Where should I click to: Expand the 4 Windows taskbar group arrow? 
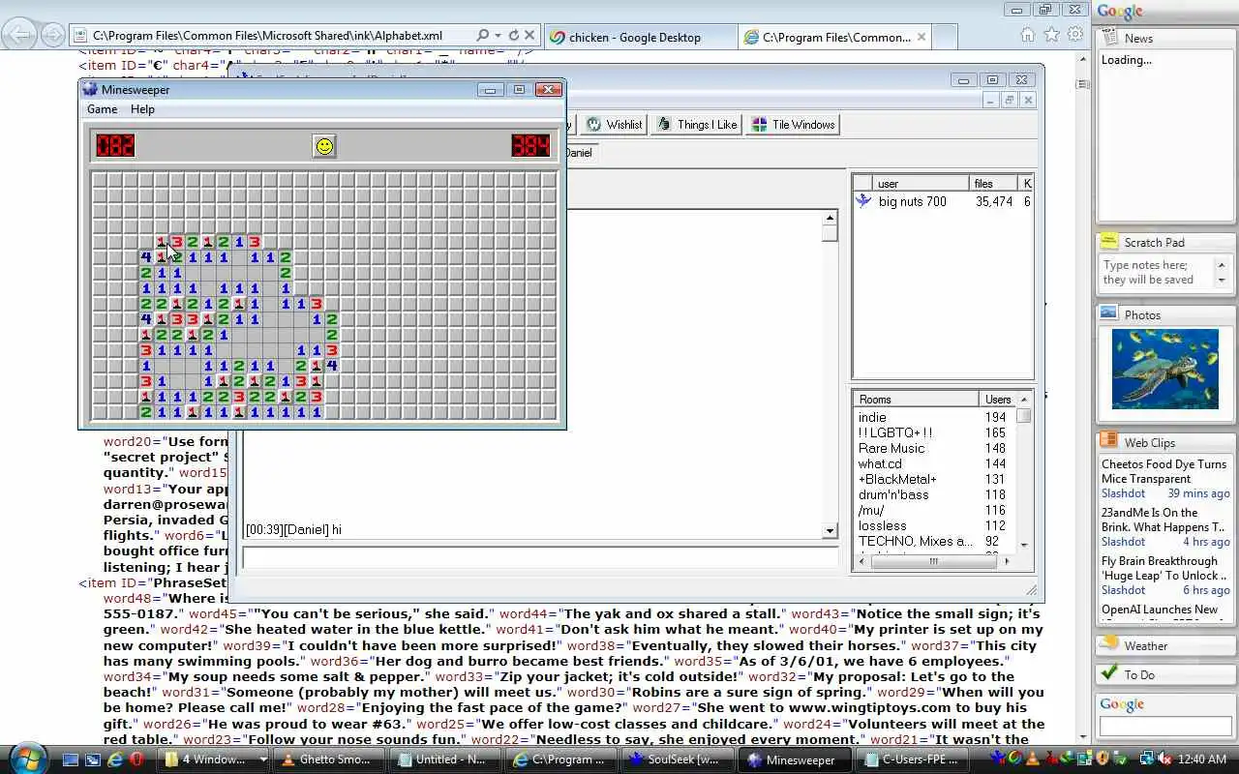point(263,759)
